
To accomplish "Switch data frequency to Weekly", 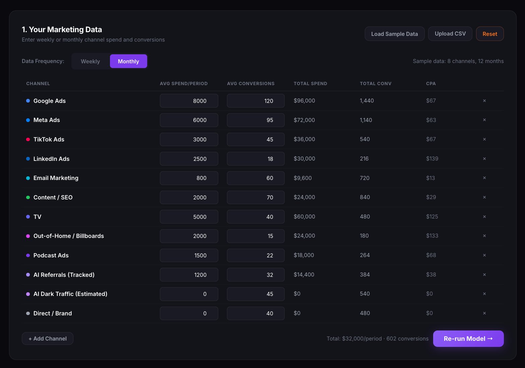I will click(x=91, y=61).
